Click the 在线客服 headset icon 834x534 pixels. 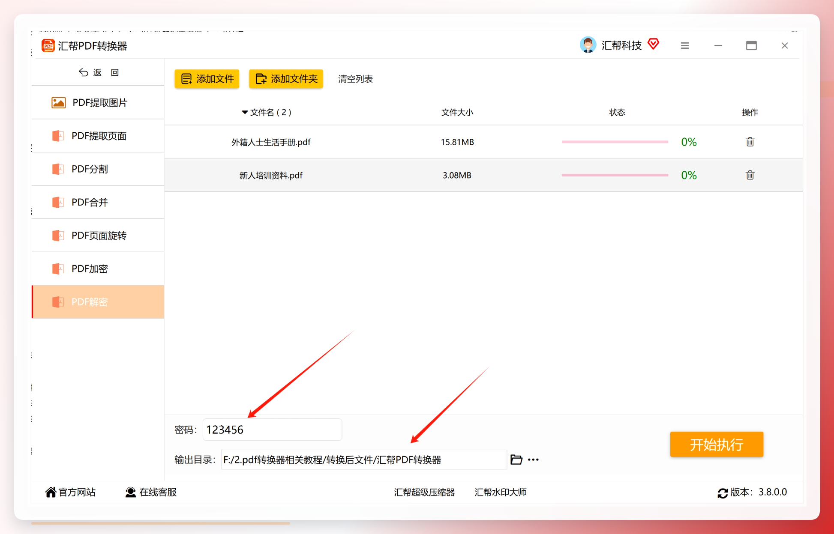pos(131,492)
